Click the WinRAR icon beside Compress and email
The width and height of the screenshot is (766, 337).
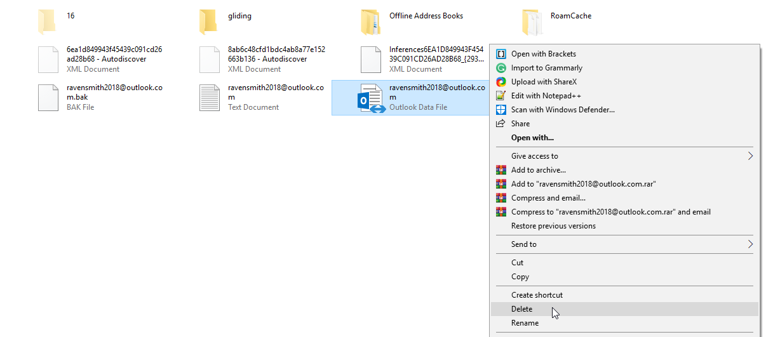click(x=501, y=198)
